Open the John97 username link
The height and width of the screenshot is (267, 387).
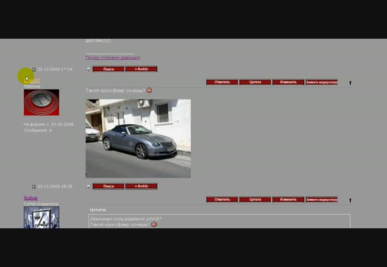point(32,81)
